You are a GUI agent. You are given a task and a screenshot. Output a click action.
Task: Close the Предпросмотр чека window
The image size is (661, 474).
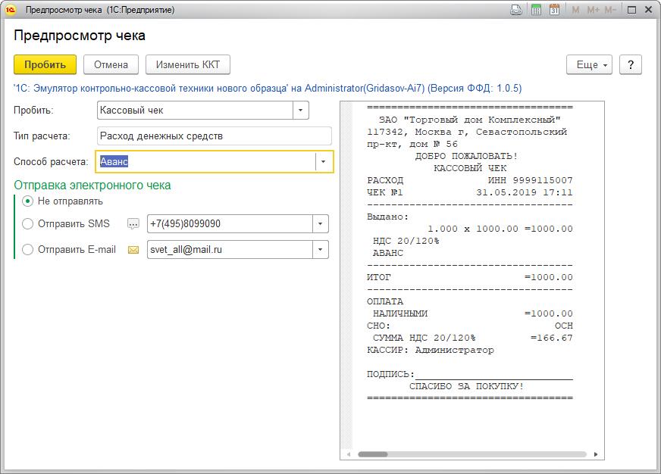click(649, 10)
